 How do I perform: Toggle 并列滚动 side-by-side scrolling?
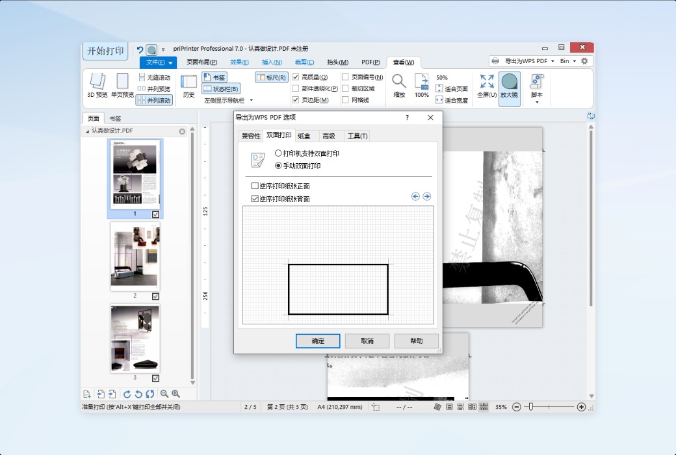click(x=154, y=101)
